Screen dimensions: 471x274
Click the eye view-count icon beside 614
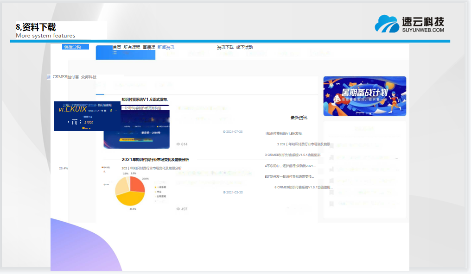pos(178,144)
